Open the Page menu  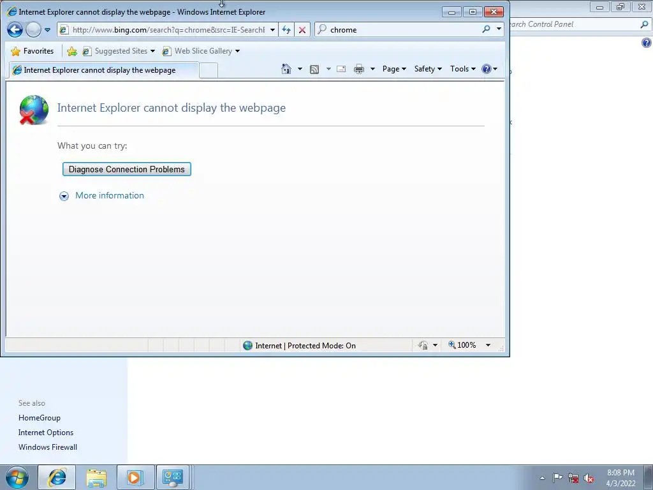[x=394, y=69]
